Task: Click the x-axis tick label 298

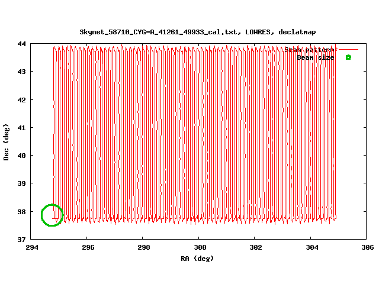Action: pyautogui.click(x=144, y=247)
